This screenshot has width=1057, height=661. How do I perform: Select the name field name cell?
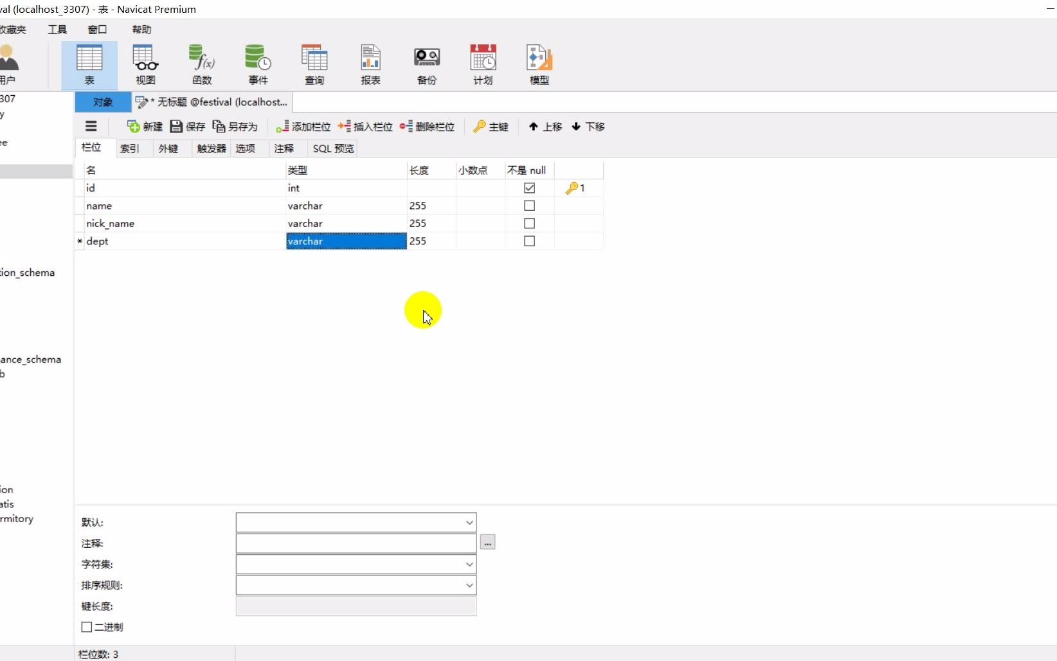click(x=185, y=206)
